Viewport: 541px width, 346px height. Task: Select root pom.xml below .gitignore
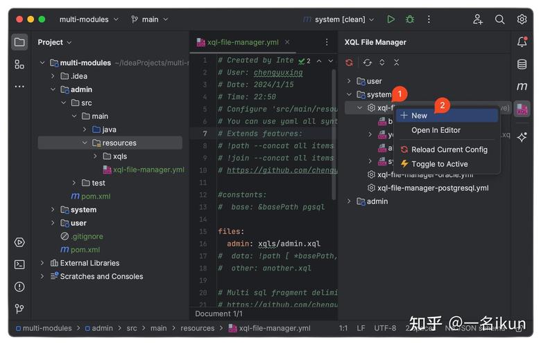80,250
